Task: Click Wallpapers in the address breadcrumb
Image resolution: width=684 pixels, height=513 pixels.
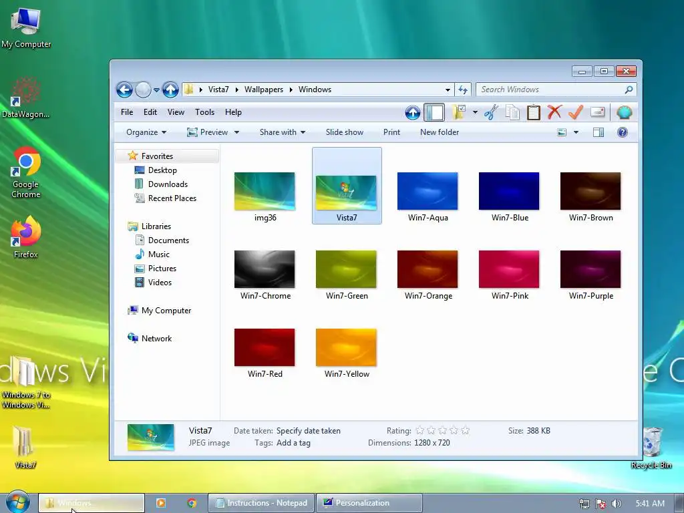Action: coord(263,90)
